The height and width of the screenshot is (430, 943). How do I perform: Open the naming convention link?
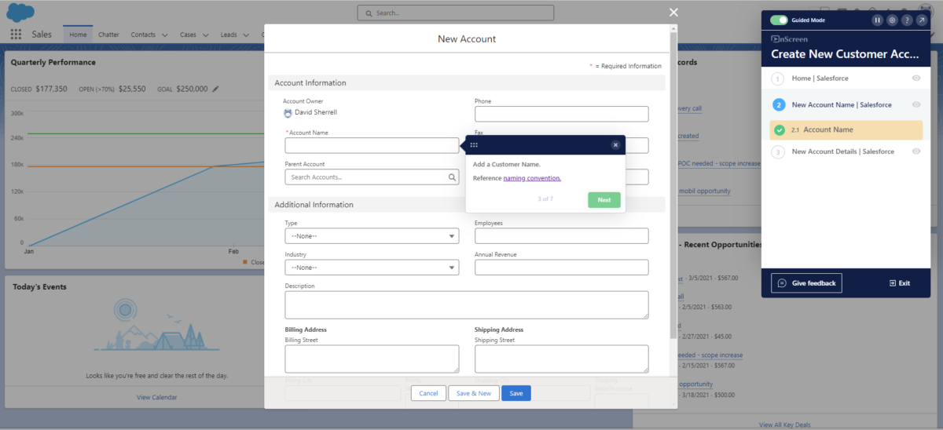532,178
